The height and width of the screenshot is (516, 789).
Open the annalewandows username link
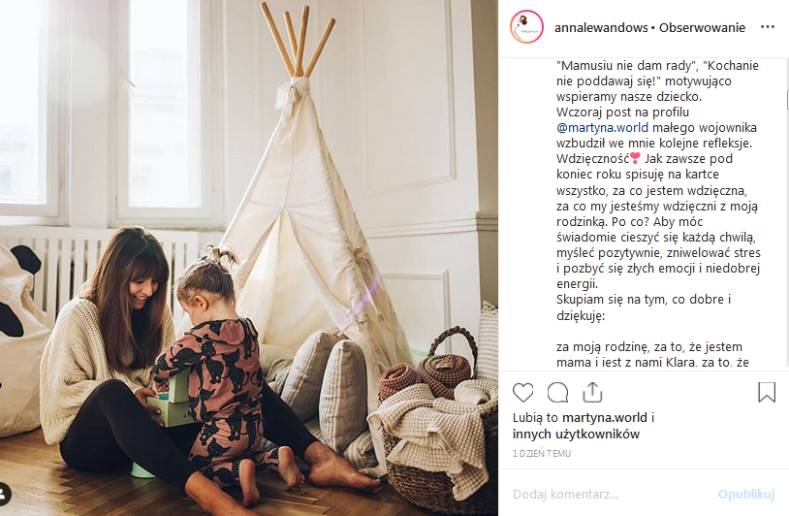[601, 28]
